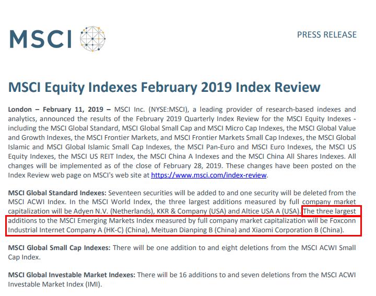Image resolution: width=376 pixels, height=296 pixels.
Task: Click the Foxconn company name text
Action: (x=343, y=221)
